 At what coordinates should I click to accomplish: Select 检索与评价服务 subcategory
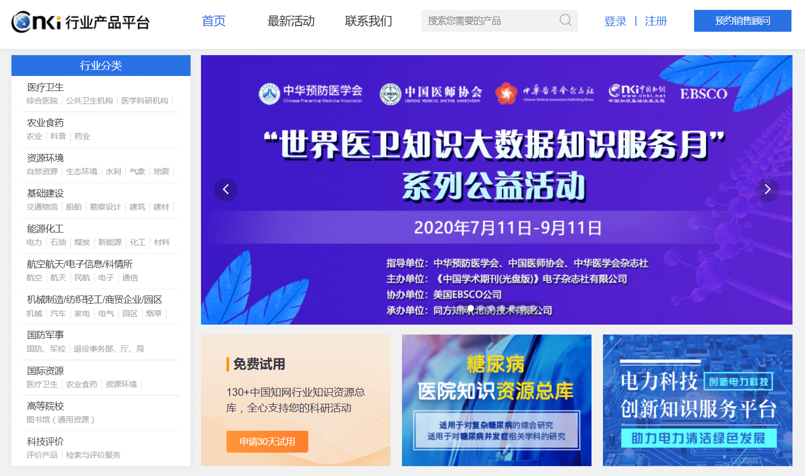93,455
